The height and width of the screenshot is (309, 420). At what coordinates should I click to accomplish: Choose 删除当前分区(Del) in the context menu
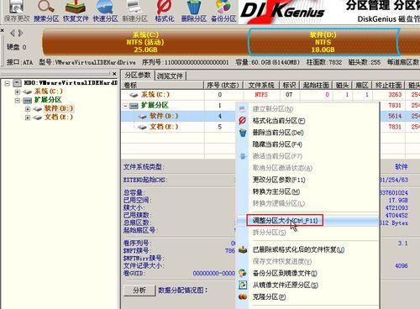[307, 133]
